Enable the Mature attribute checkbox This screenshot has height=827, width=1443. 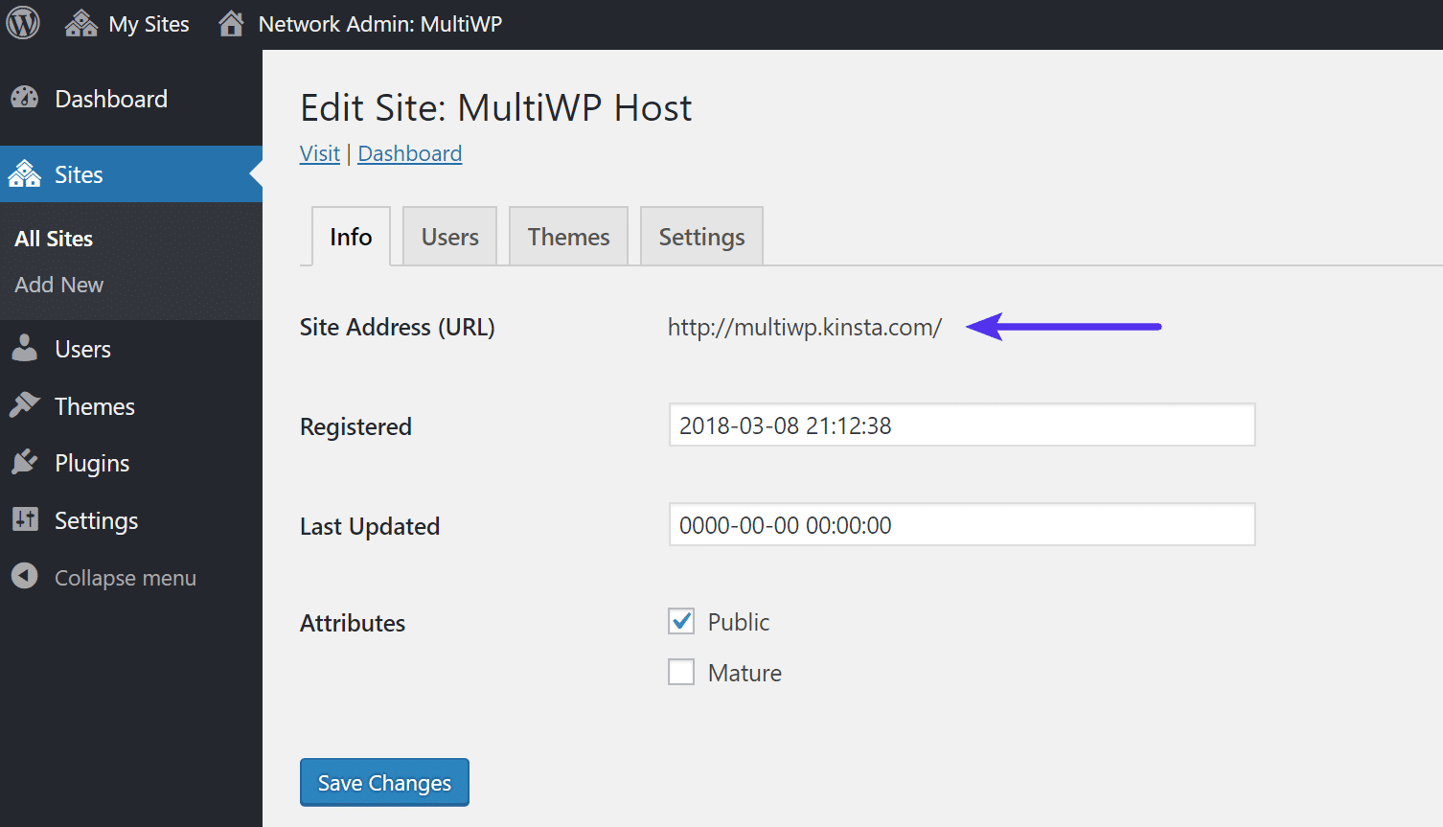681,673
